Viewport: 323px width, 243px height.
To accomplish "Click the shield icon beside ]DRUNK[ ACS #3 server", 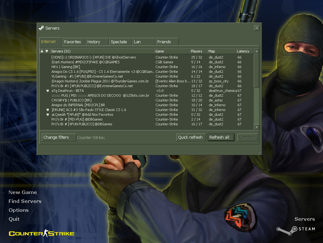I will [48, 110].
